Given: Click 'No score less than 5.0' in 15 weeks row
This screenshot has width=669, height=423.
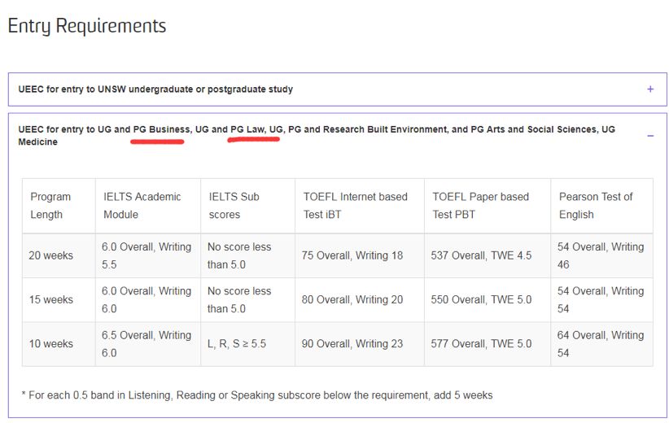Looking at the screenshot, I should pyautogui.click(x=248, y=300).
